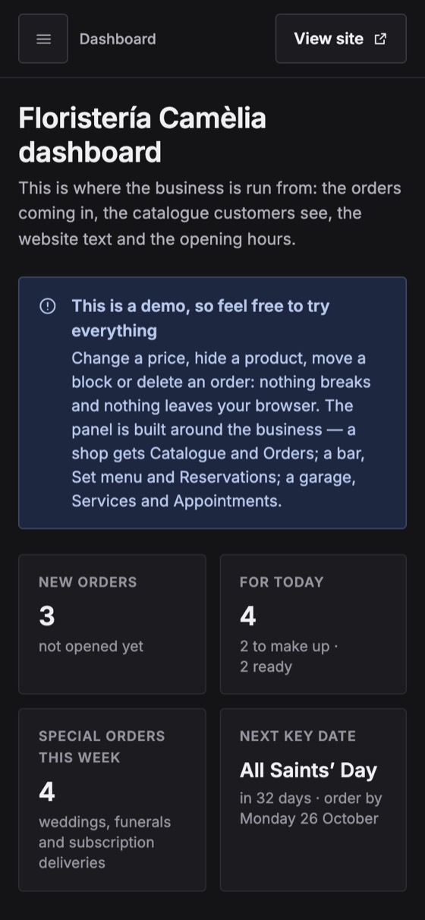Click the Floristería Camèlia dashboard heading

[143, 135]
